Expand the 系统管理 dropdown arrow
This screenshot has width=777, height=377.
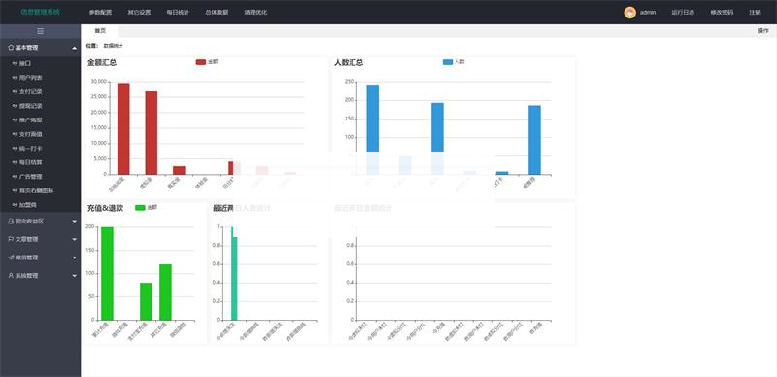tap(75, 276)
